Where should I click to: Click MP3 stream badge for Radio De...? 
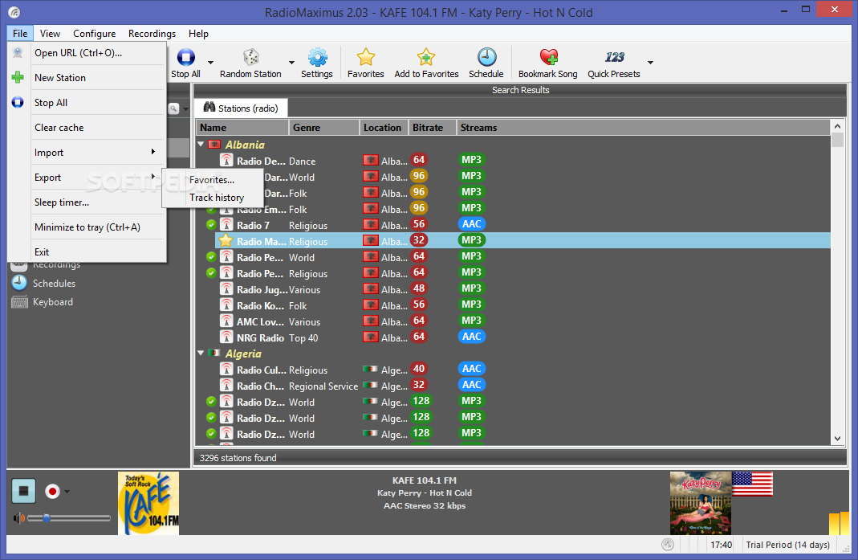tap(471, 160)
